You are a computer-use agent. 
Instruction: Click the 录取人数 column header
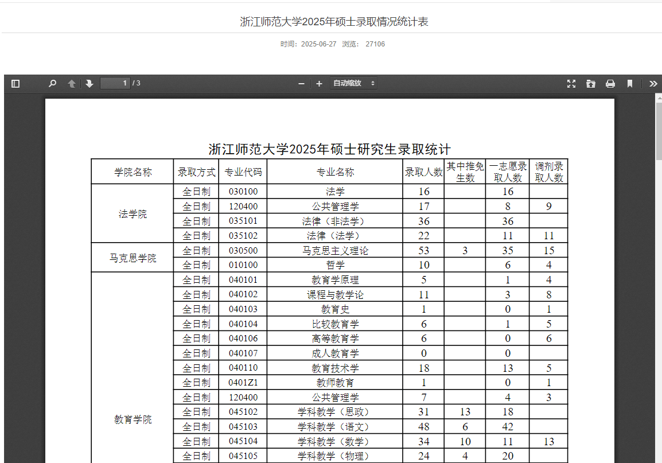click(x=423, y=172)
